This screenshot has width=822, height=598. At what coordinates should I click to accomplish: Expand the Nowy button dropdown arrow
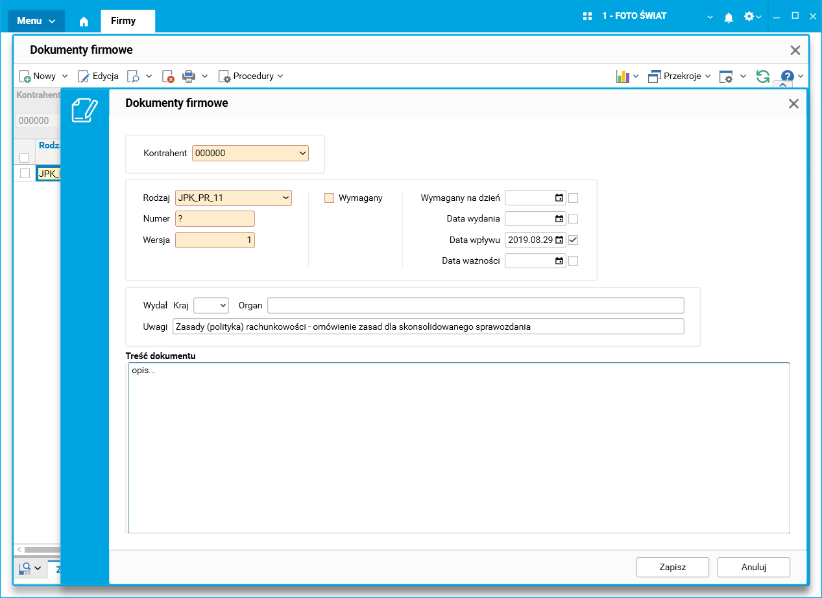coord(64,76)
